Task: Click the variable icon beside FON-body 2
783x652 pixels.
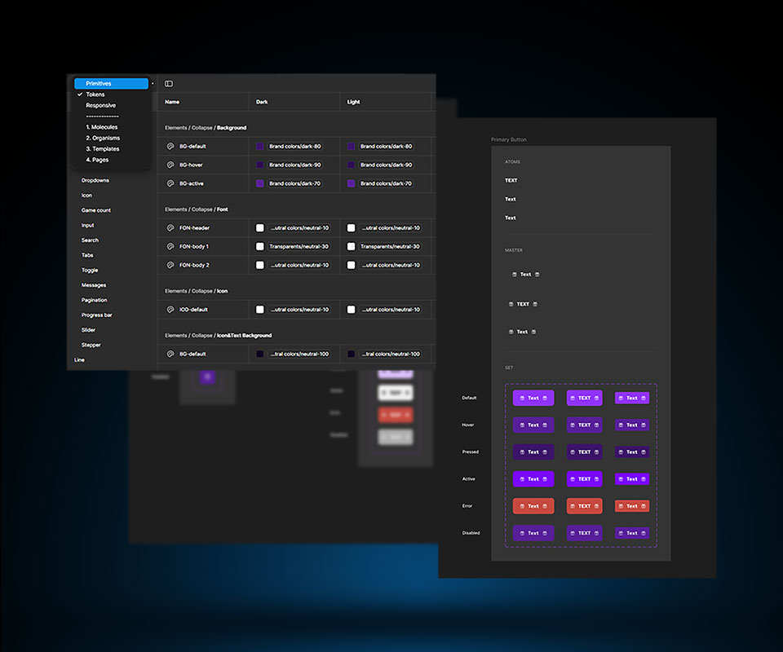Action: click(x=170, y=265)
